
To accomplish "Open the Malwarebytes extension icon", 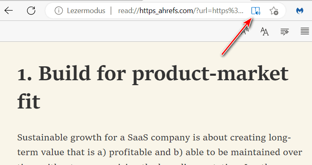I will tap(300, 11).
